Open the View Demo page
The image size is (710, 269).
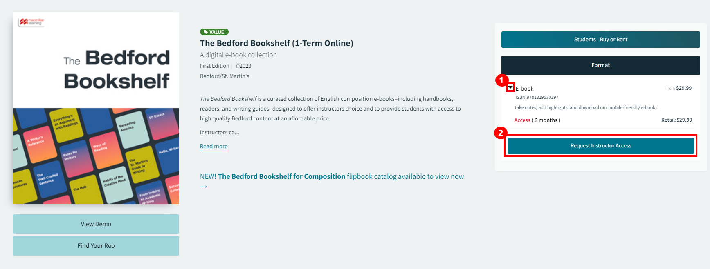pyautogui.click(x=96, y=224)
